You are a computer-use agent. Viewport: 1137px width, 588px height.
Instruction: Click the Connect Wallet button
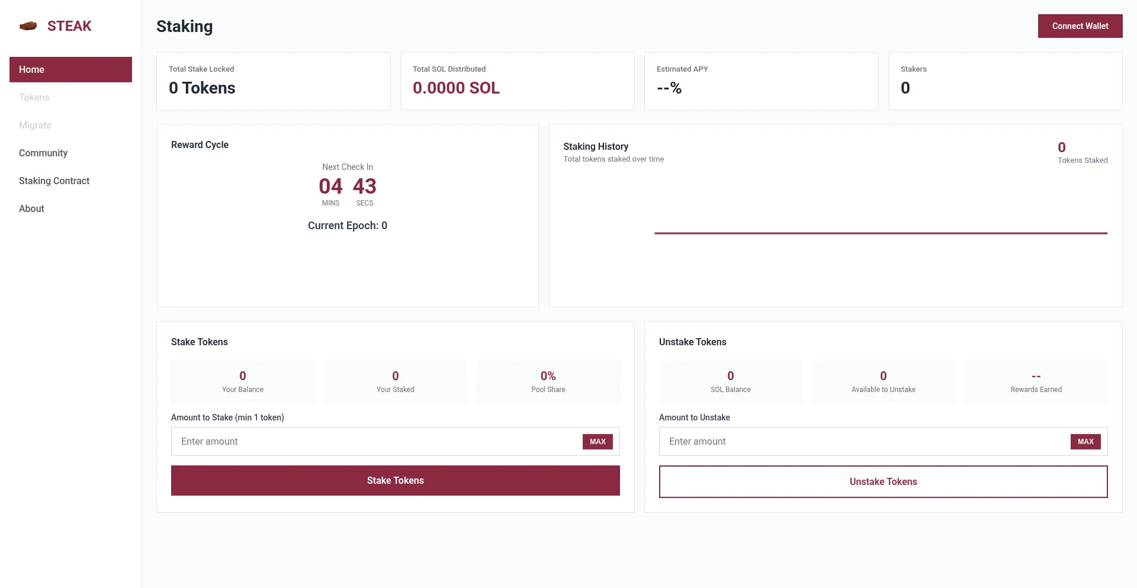1080,26
